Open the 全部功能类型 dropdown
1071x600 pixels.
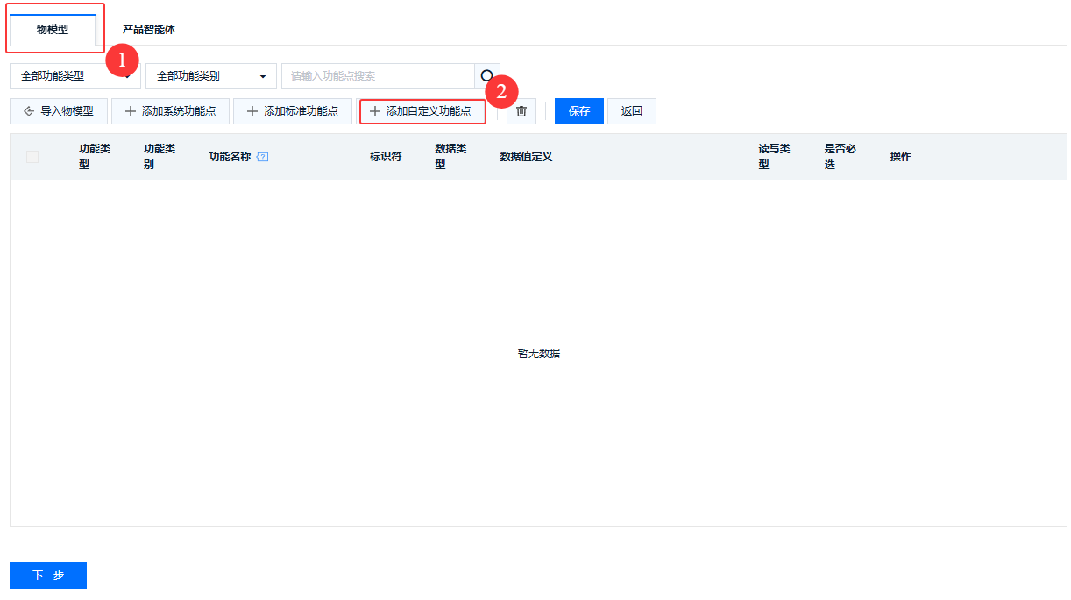75,76
